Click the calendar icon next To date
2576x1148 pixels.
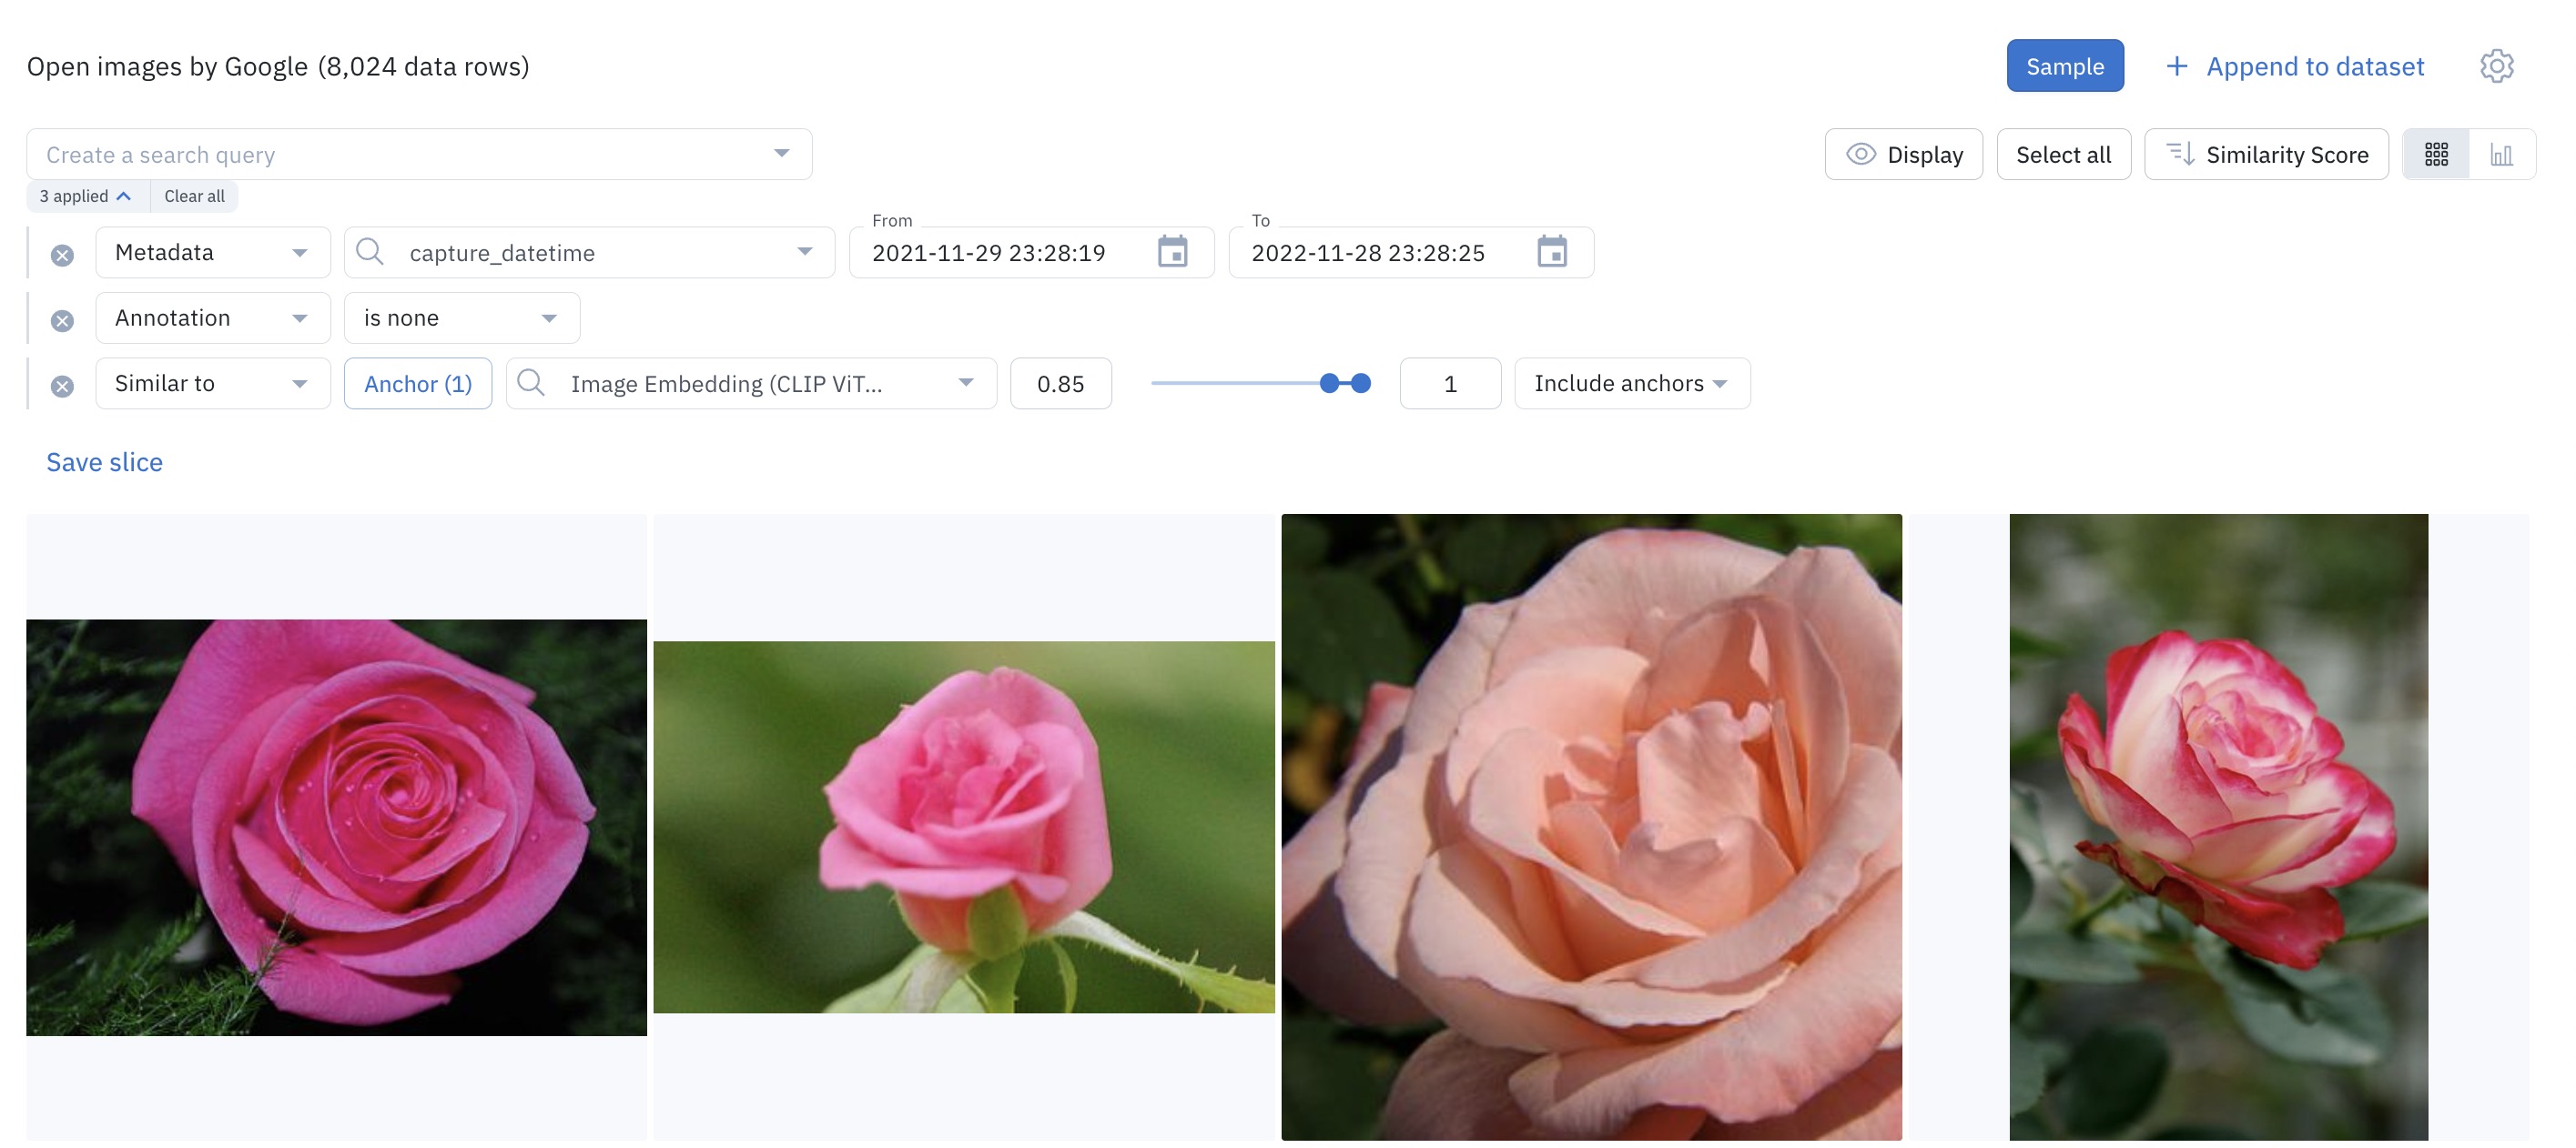(1556, 251)
